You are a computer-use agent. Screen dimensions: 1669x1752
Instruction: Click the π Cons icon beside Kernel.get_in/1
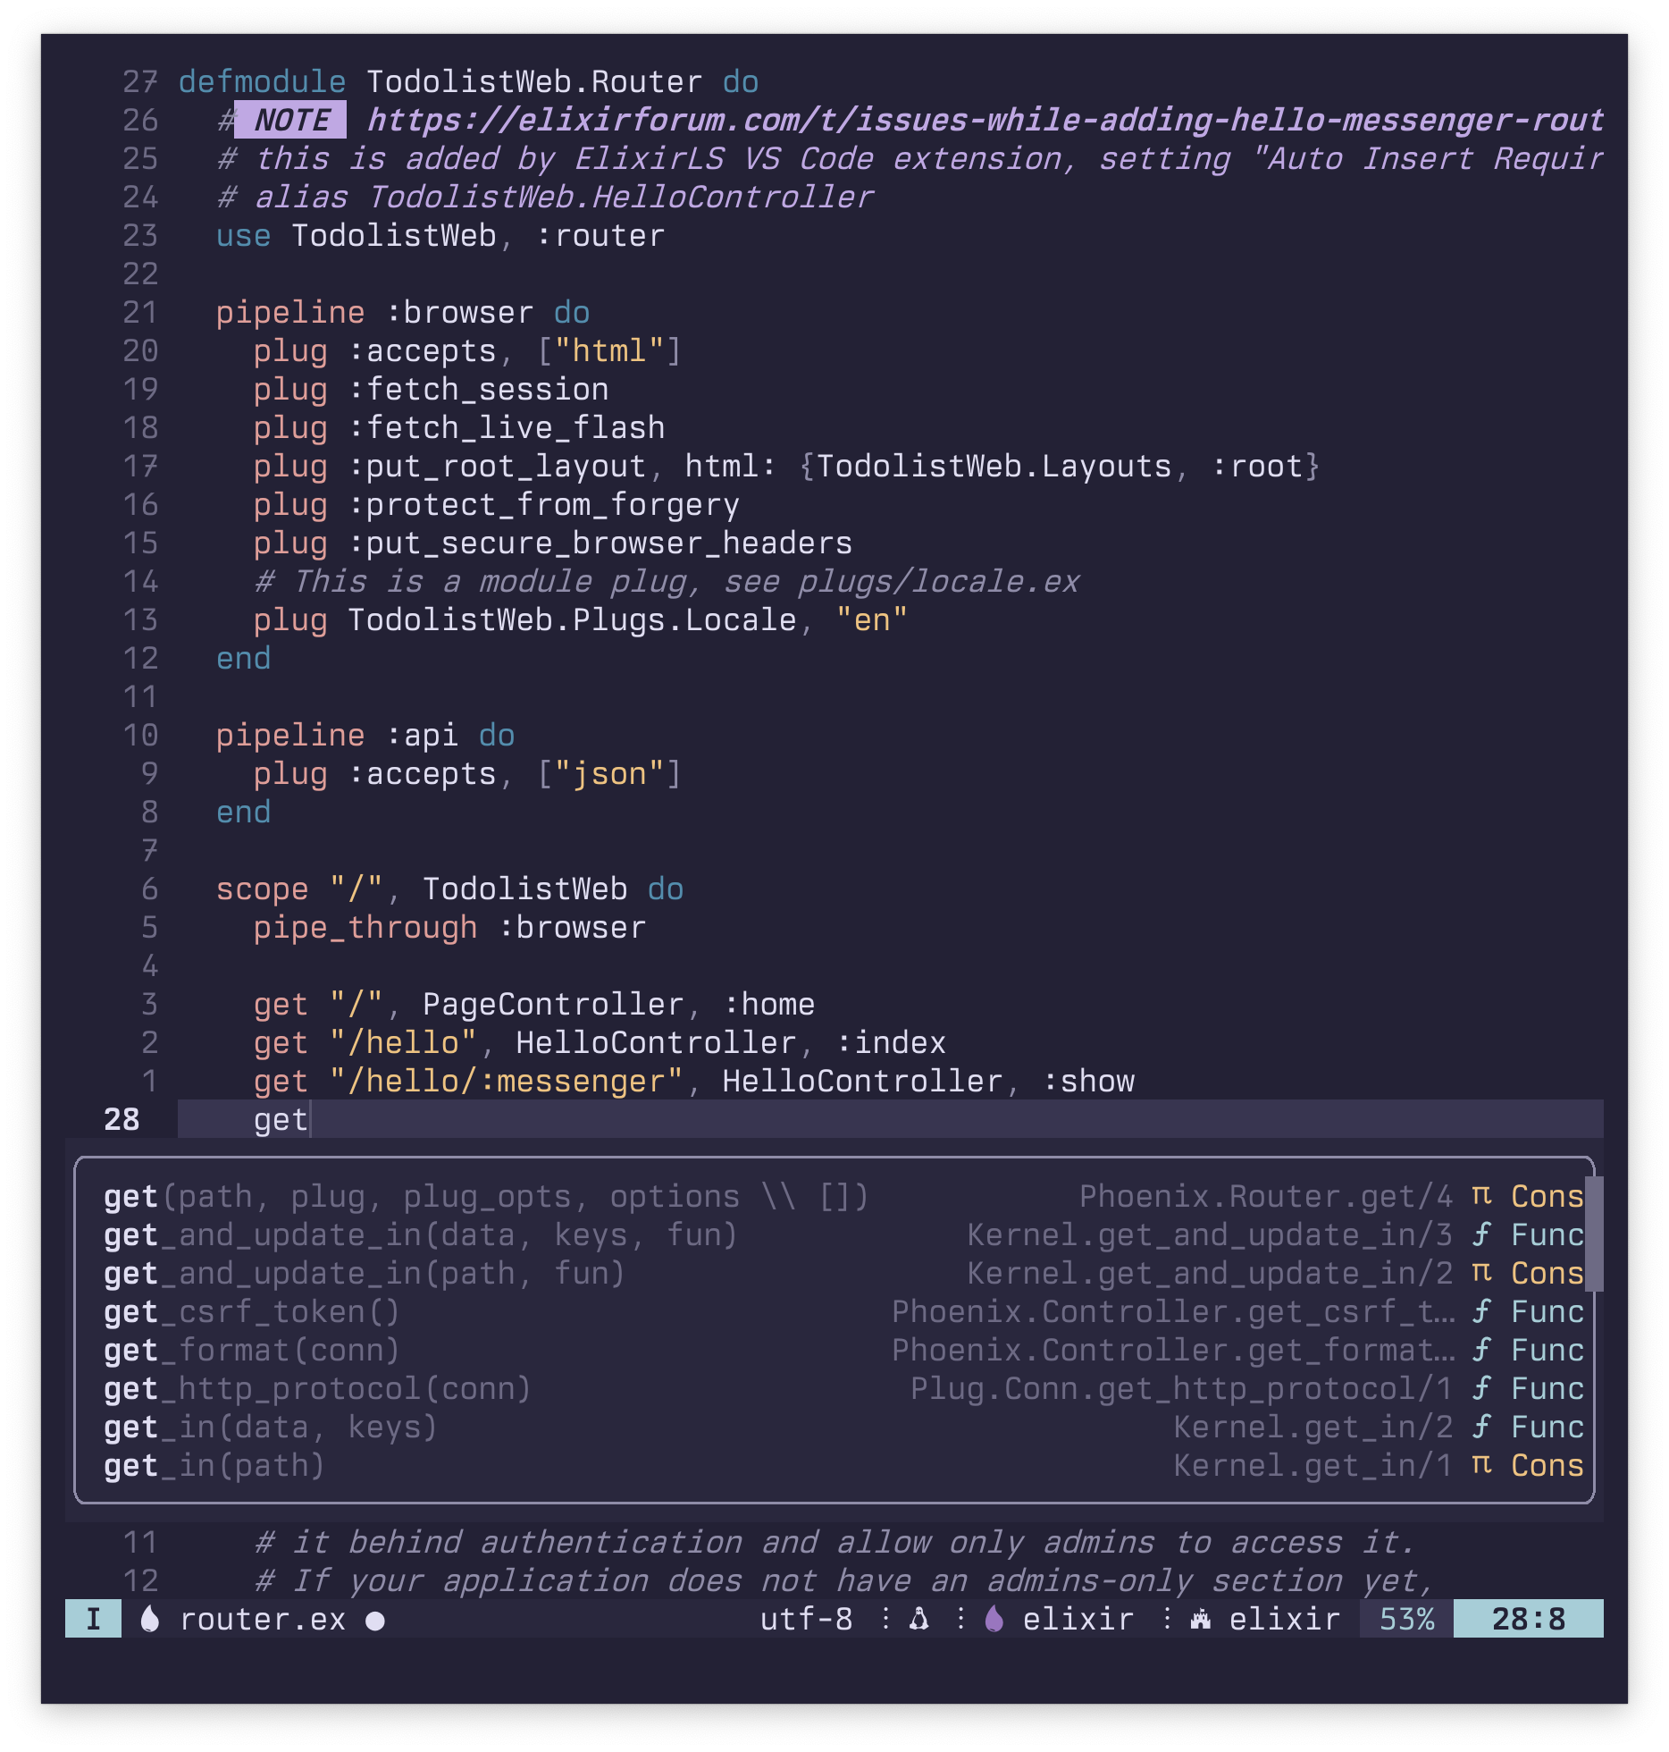pyautogui.click(x=1480, y=1466)
